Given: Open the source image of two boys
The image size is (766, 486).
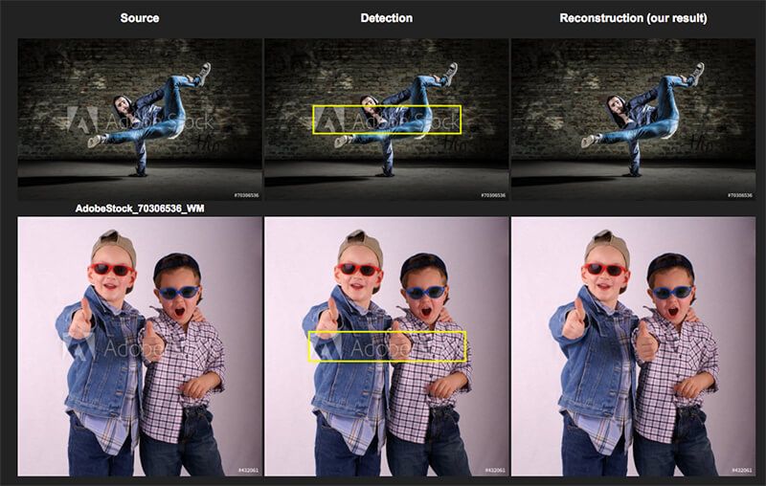Looking at the screenshot, I should (x=140, y=346).
